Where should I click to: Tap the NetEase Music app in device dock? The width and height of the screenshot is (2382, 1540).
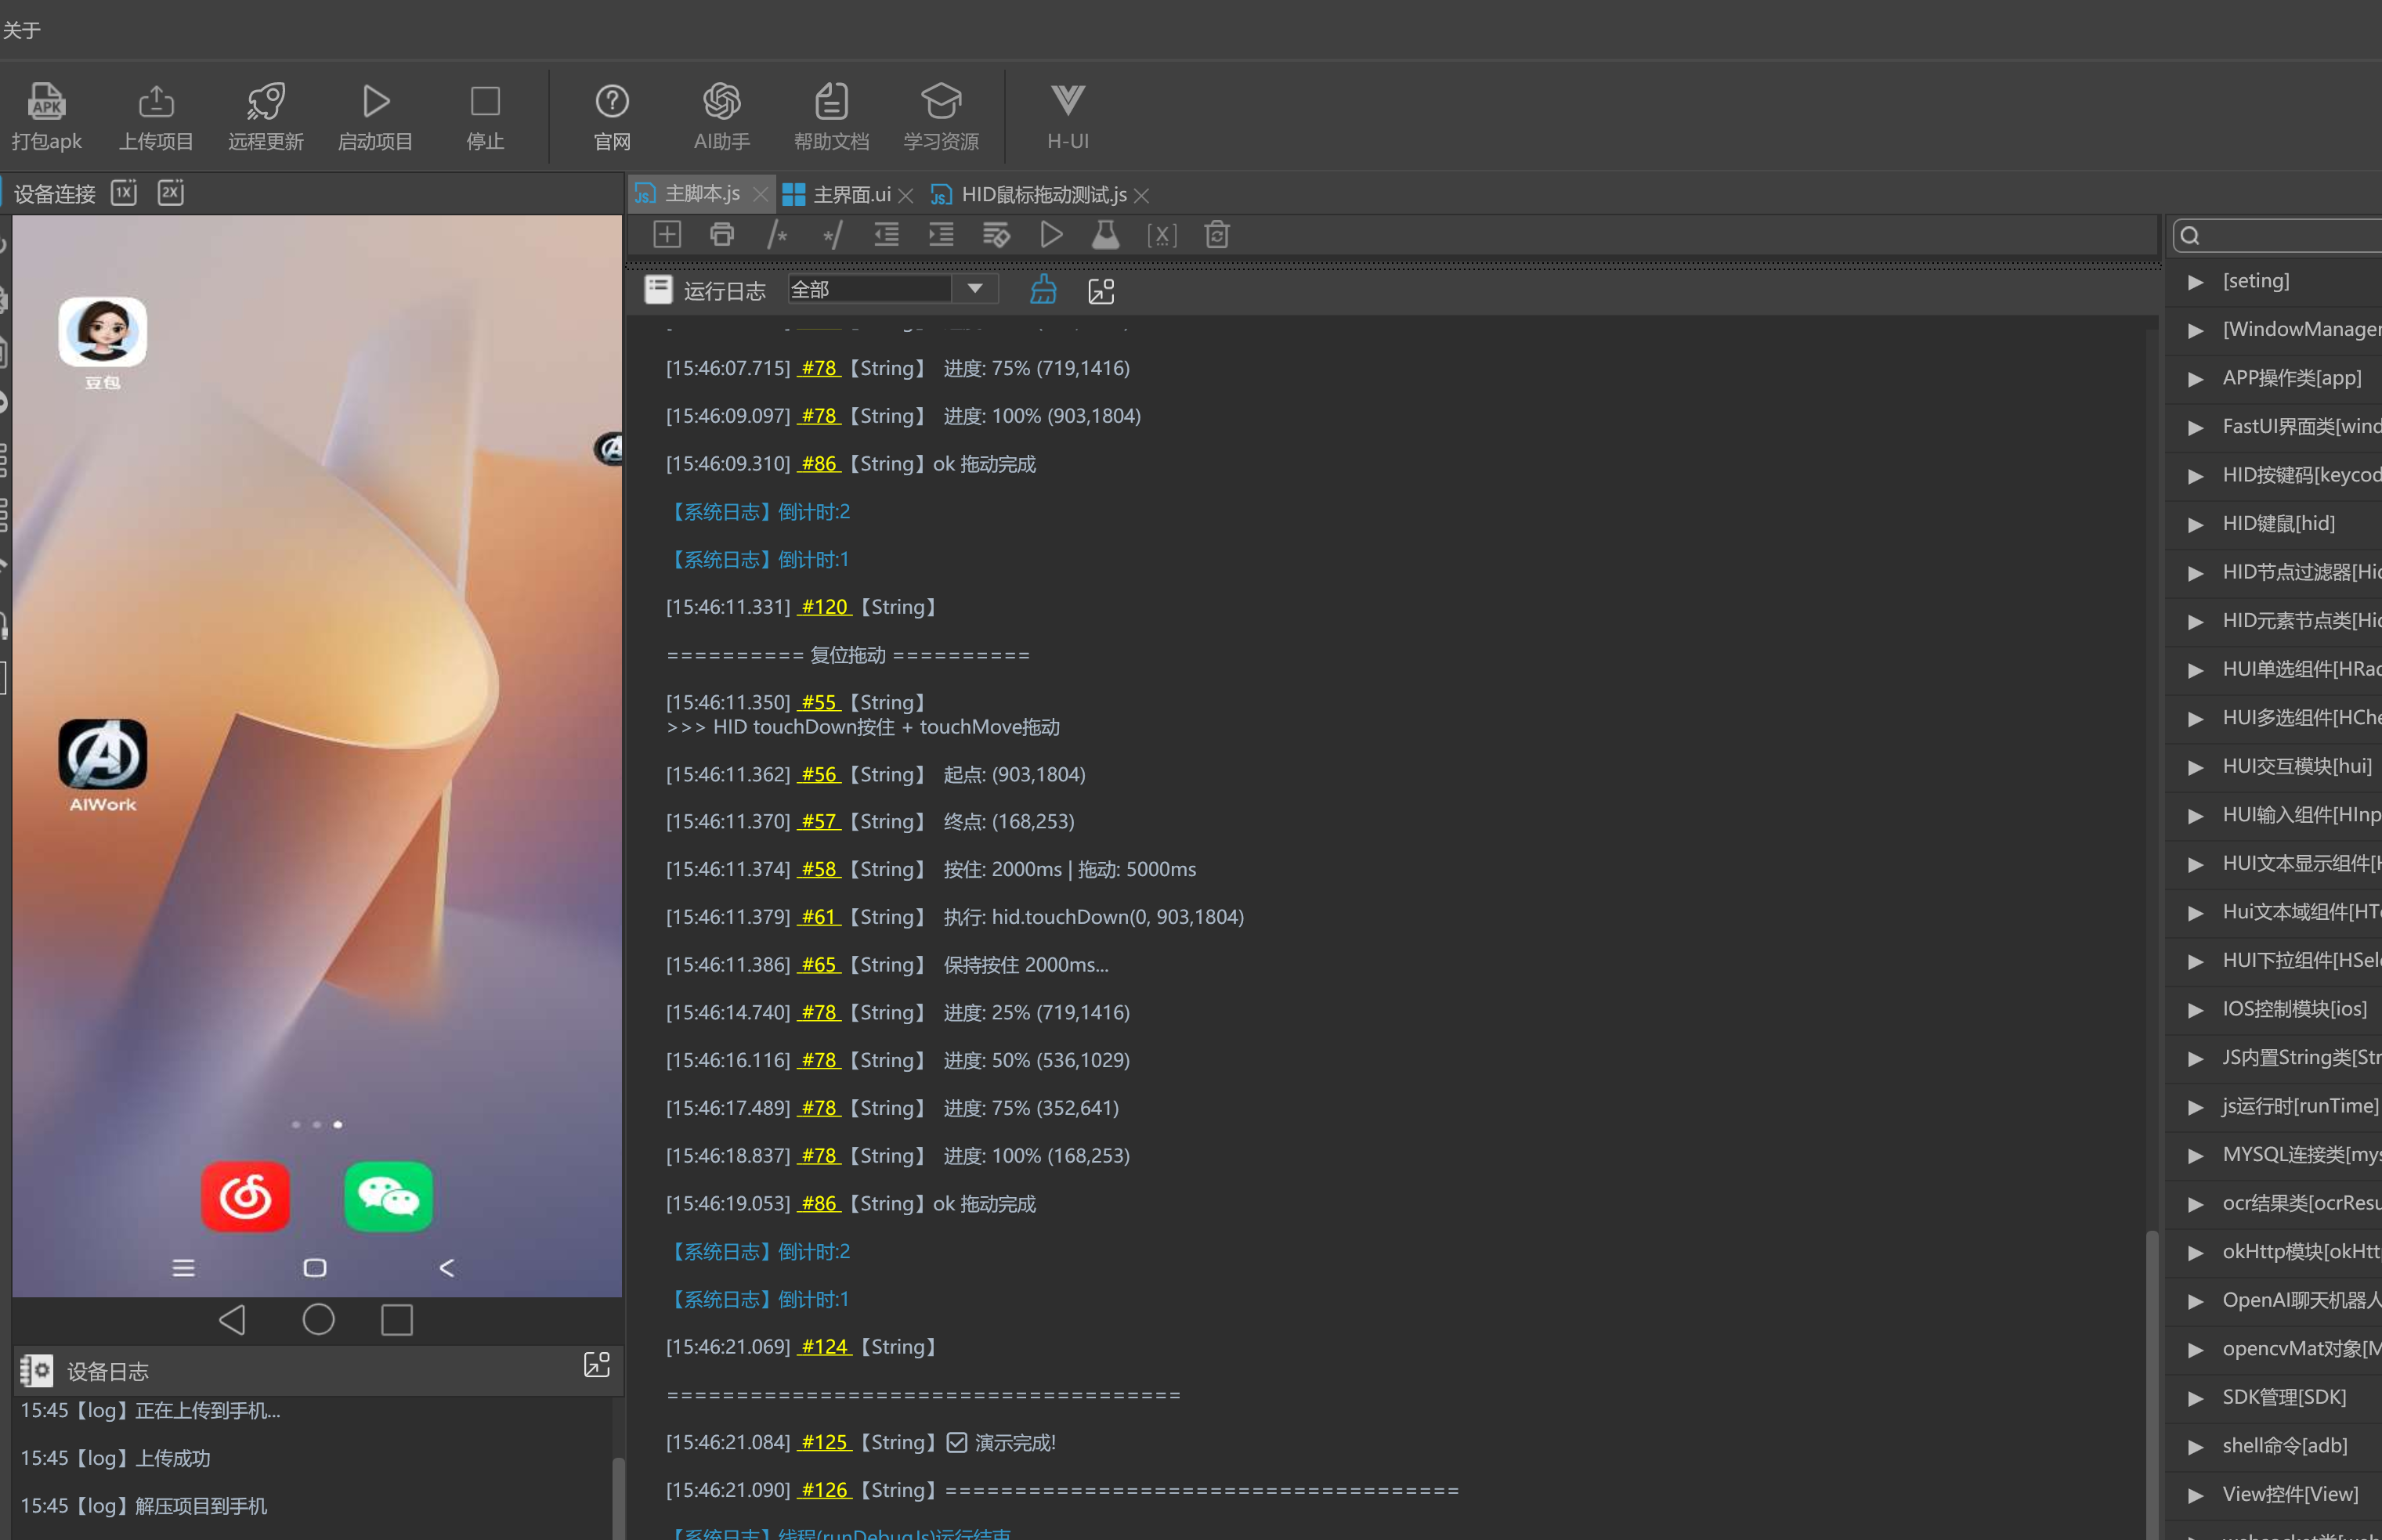[245, 1196]
